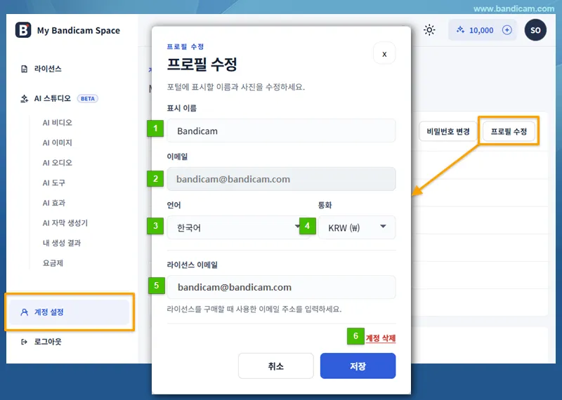Close the 프로필 수정 dialog with x
562x400 pixels.
(384, 54)
